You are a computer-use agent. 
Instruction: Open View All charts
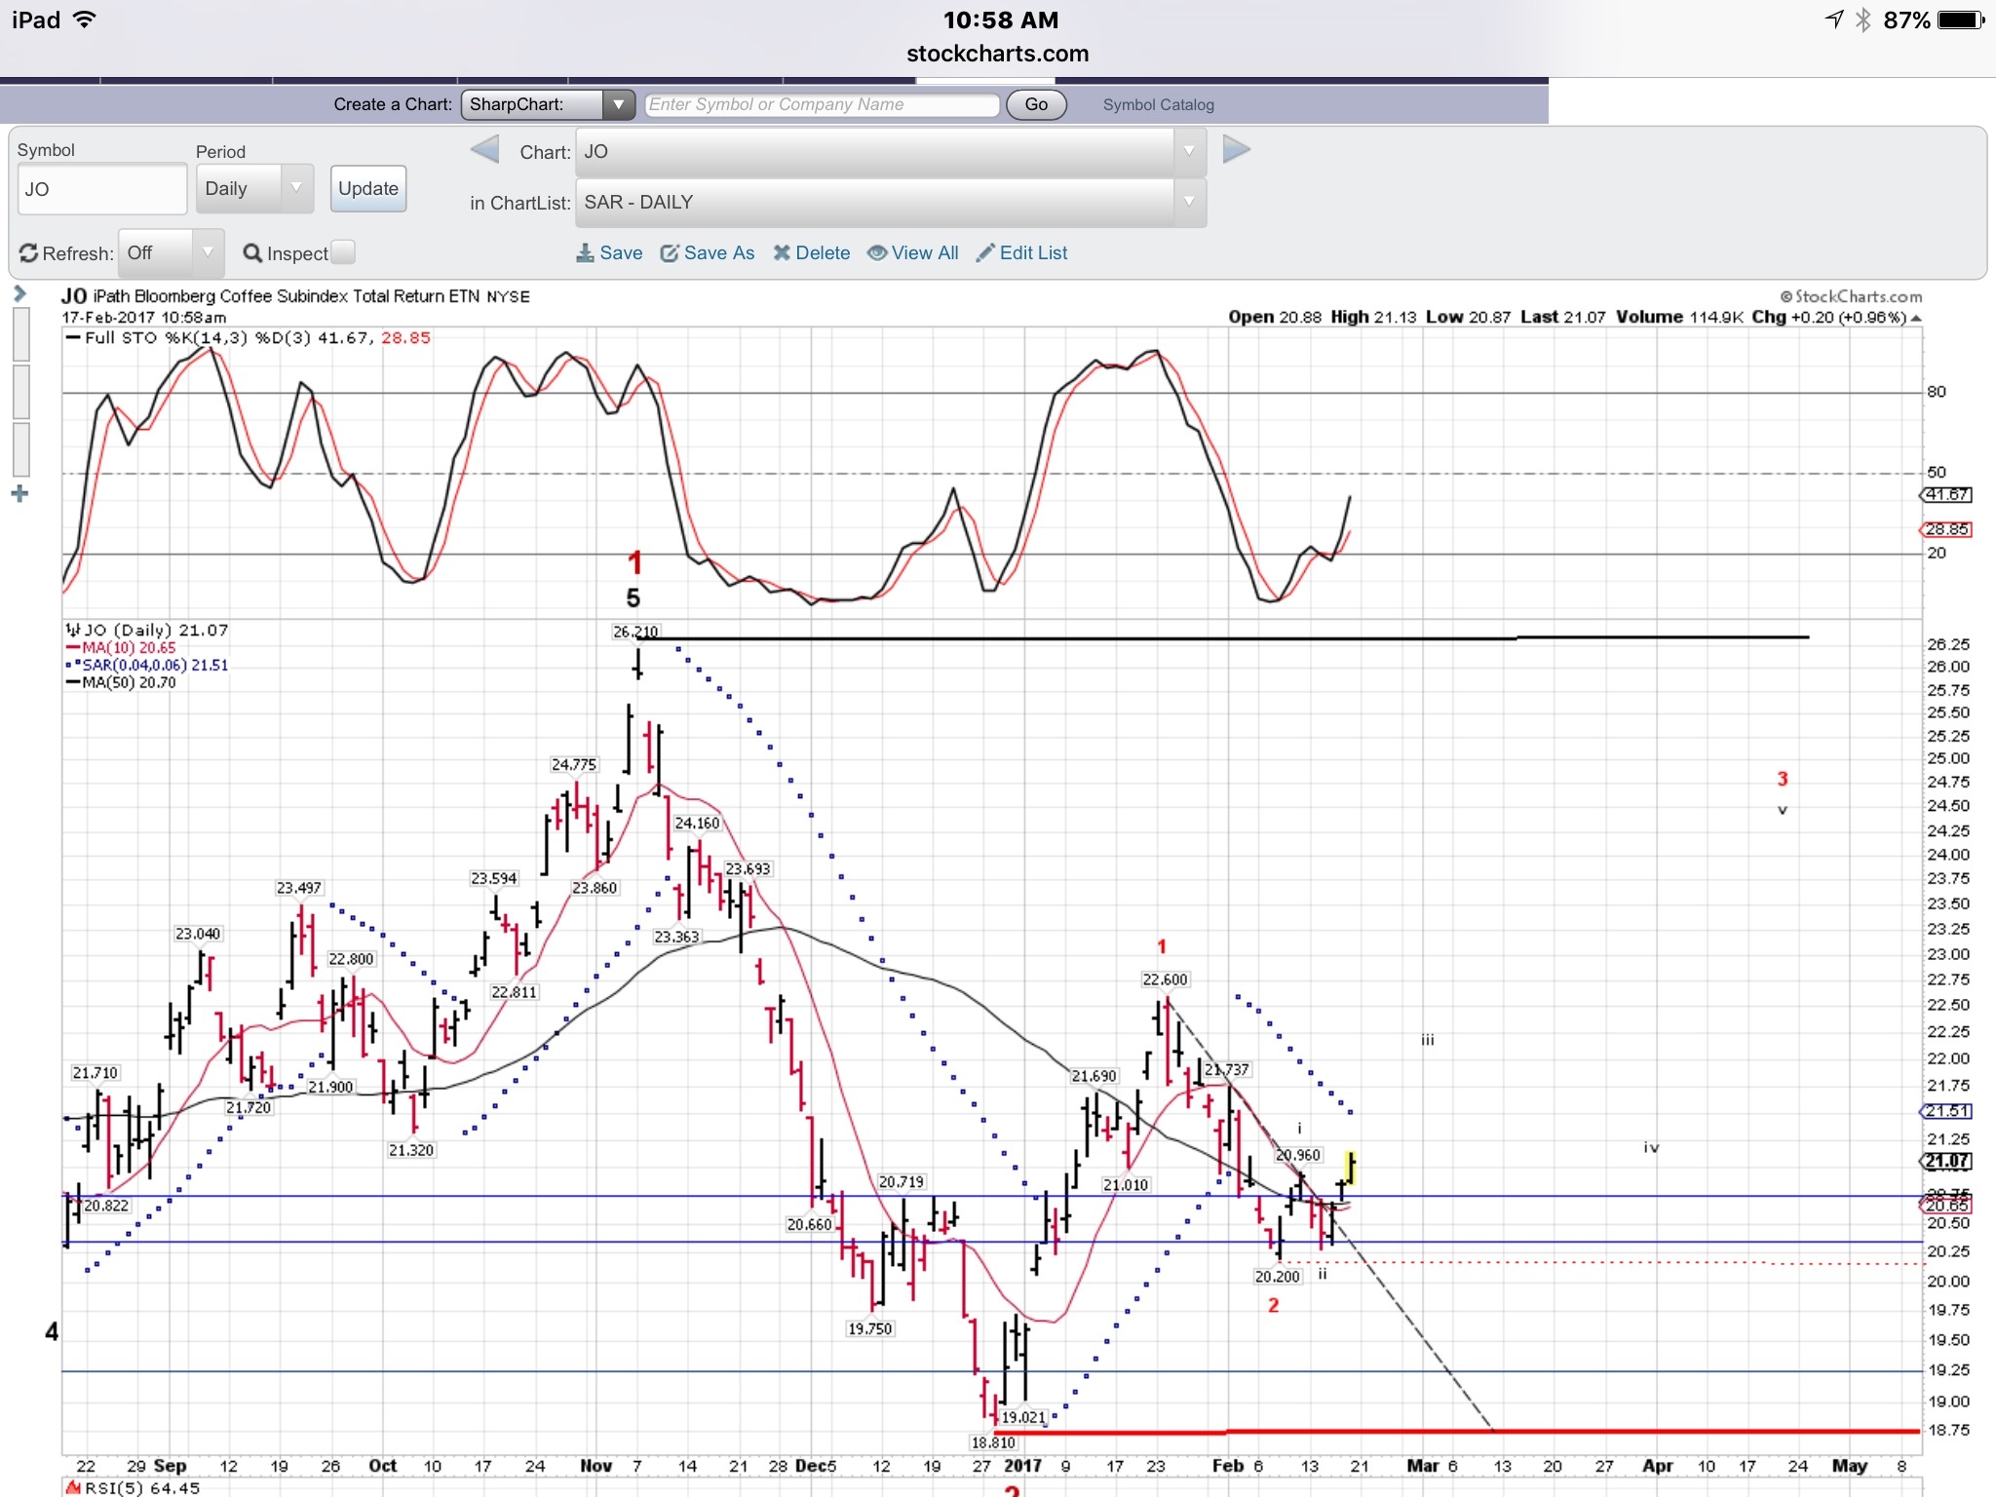point(913,253)
